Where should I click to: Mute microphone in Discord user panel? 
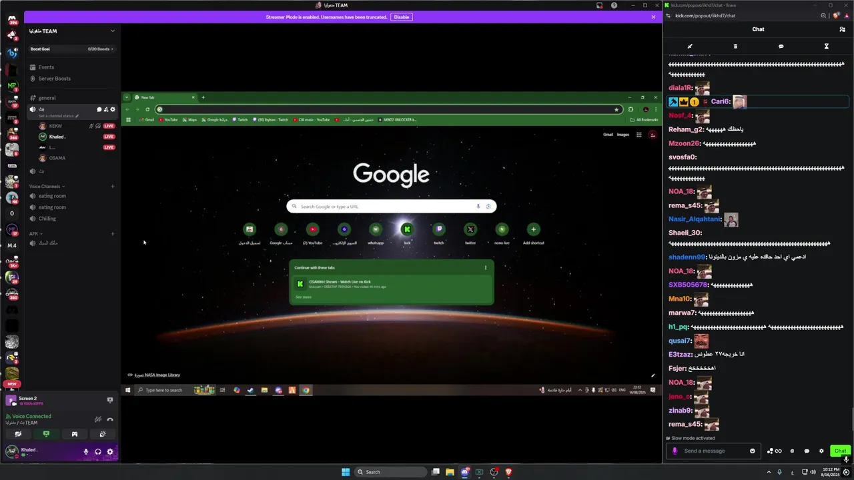pos(85,451)
